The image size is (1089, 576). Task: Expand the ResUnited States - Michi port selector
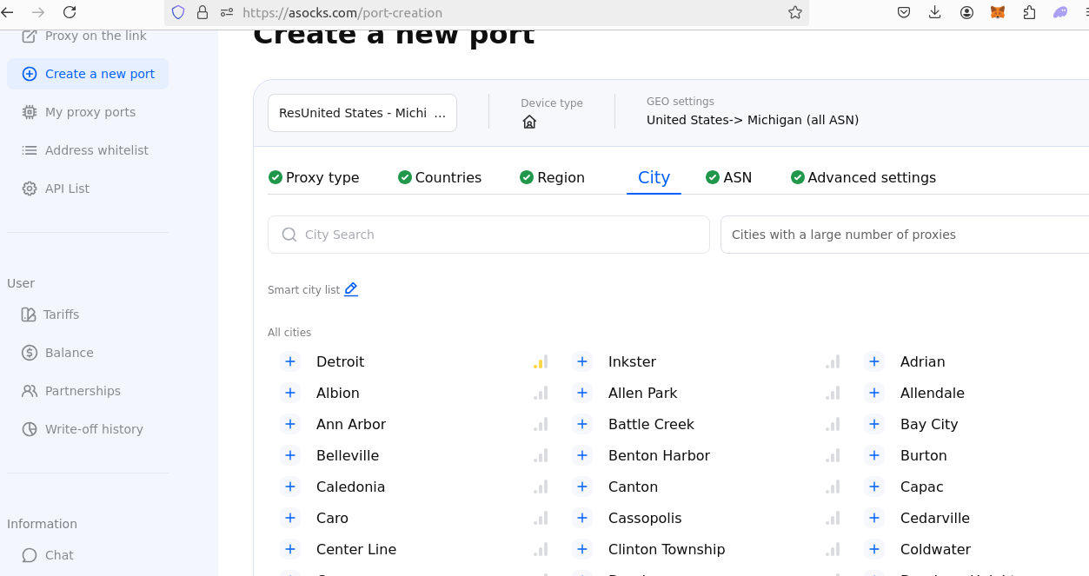pos(362,113)
